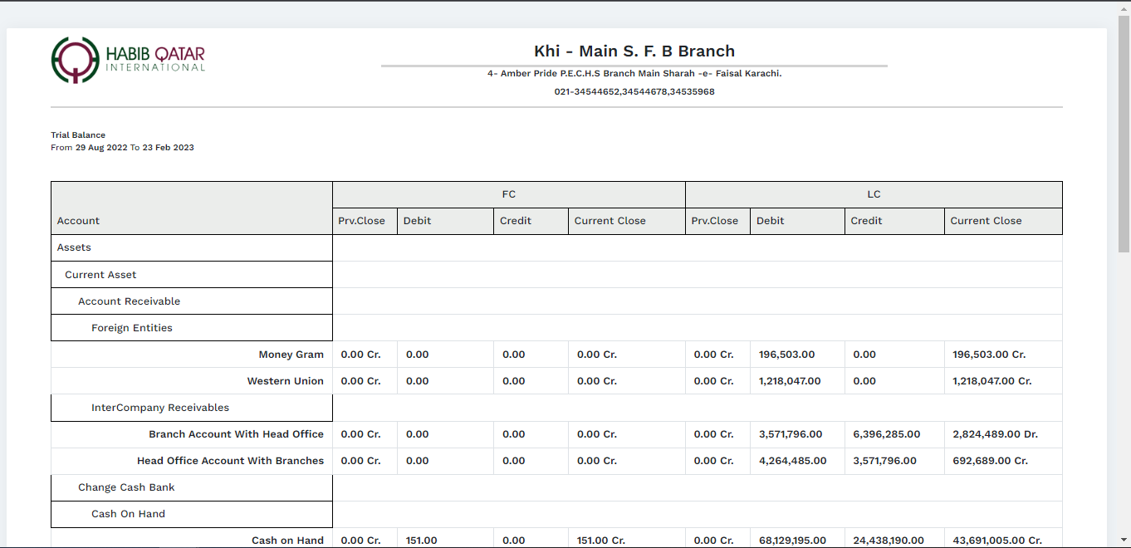This screenshot has width=1131, height=548.
Task: Click the Khi - Main S. F. B Branch title
Action: pos(634,51)
